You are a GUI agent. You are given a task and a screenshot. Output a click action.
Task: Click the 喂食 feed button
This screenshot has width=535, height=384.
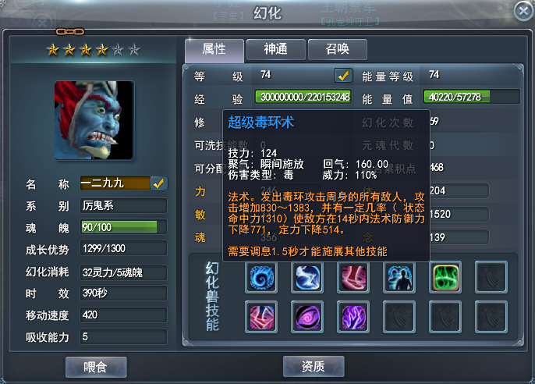[96, 368]
